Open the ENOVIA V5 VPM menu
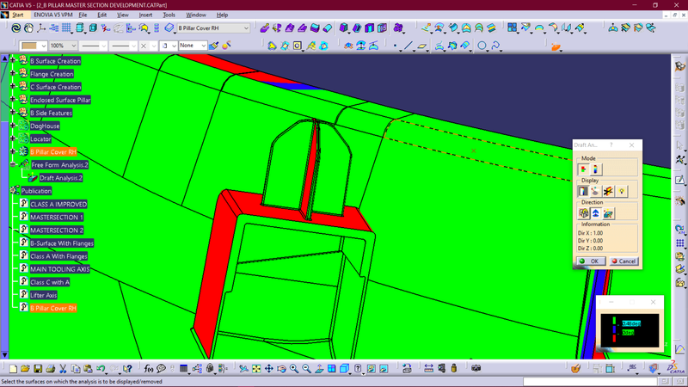 [x=53, y=15]
